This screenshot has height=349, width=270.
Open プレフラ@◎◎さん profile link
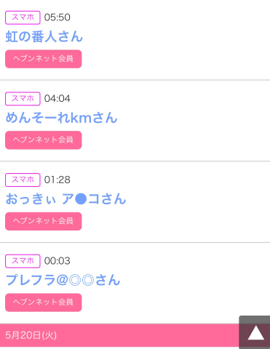pos(63,280)
